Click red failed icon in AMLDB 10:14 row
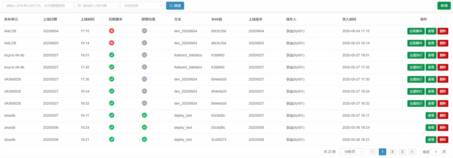 tap(111, 43)
